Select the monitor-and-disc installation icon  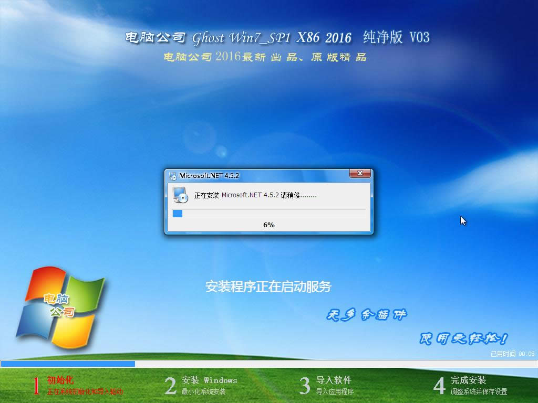point(180,197)
